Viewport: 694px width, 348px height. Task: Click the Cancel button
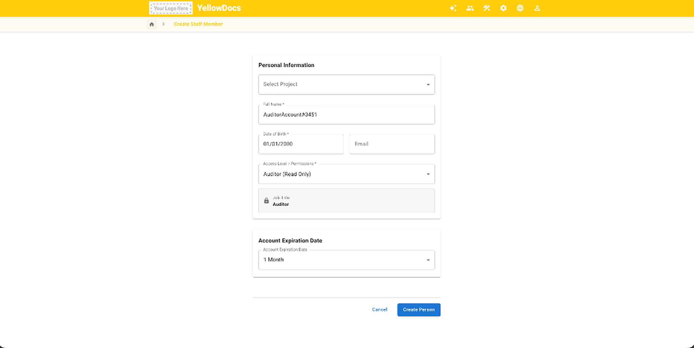pos(380,310)
